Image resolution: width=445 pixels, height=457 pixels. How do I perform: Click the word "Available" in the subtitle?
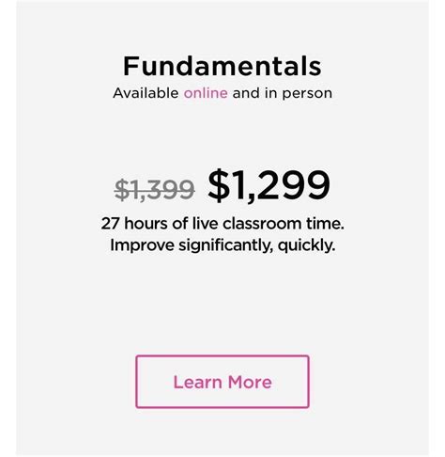pos(146,93)
